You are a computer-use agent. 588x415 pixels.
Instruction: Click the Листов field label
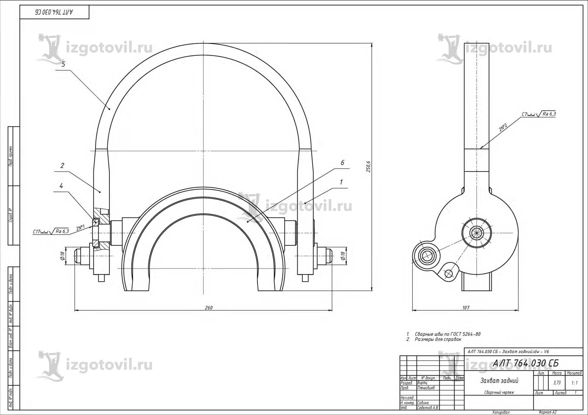pyautogui.click(x=561, y=393)
